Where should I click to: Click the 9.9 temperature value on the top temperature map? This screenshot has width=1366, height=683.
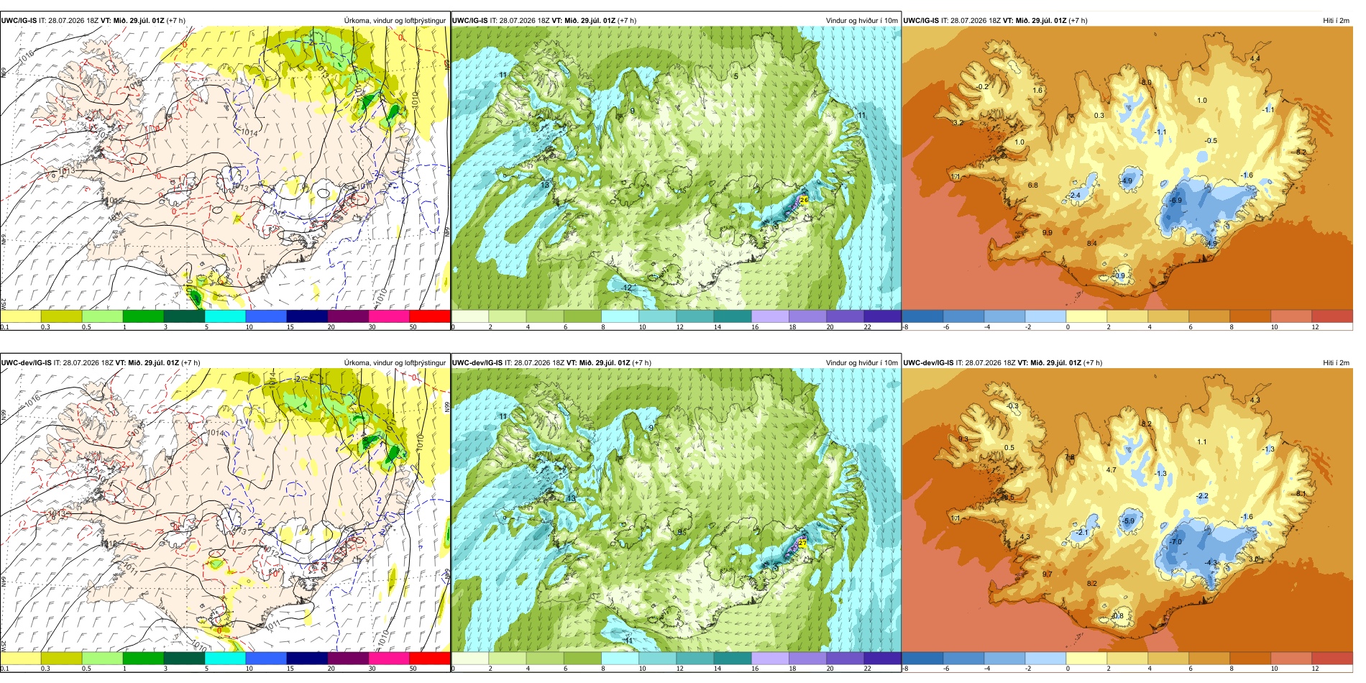tap(1048, 232)
